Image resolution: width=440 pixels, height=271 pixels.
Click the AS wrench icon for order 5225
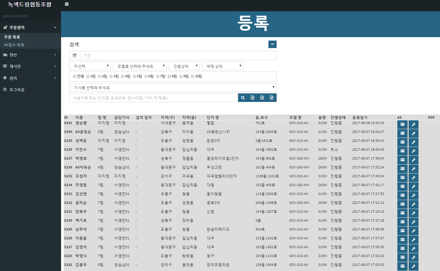pos(413,266)
